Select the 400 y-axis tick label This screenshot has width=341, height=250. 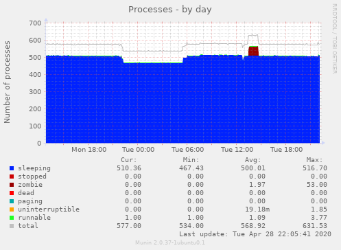tap(35, 75)
